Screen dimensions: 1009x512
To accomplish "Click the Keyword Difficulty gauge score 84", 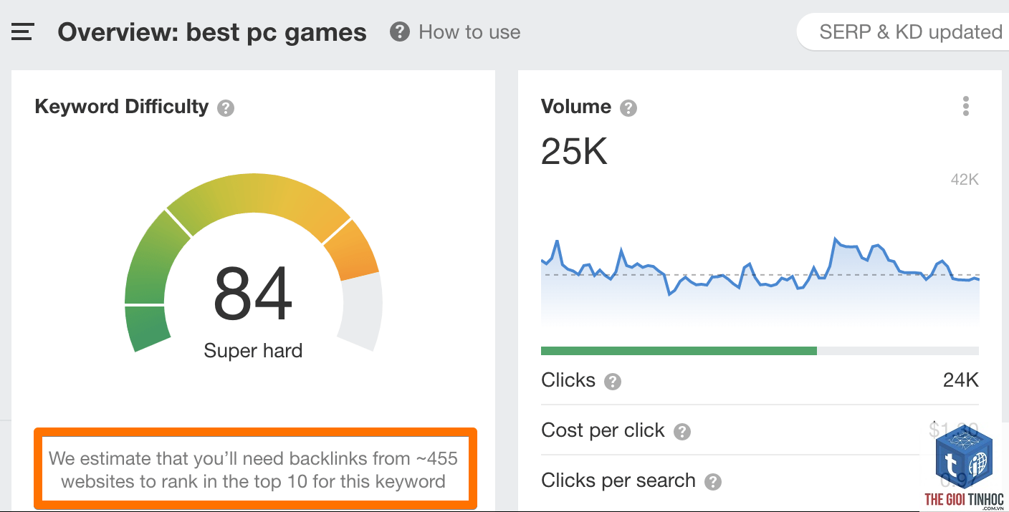I will click(x=253, y=294).
